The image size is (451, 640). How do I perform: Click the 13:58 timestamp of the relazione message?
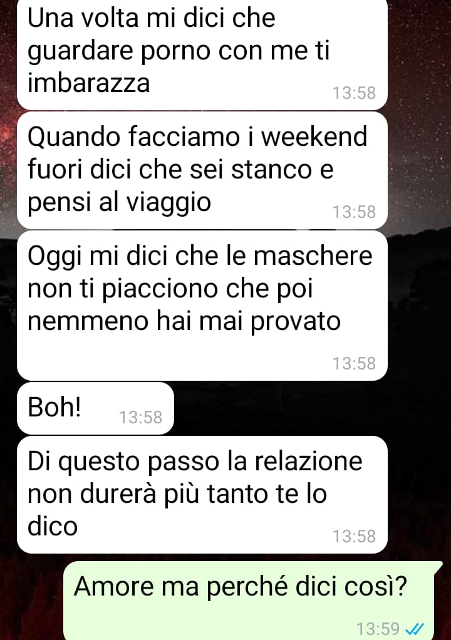(x=354, y=536)
